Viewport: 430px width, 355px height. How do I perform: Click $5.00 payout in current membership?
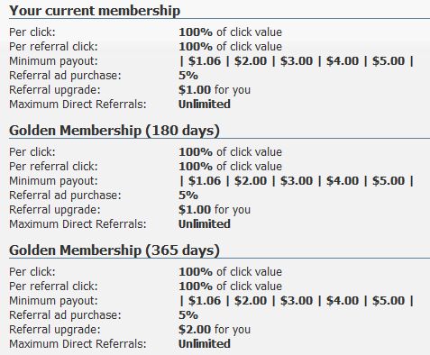389,61
